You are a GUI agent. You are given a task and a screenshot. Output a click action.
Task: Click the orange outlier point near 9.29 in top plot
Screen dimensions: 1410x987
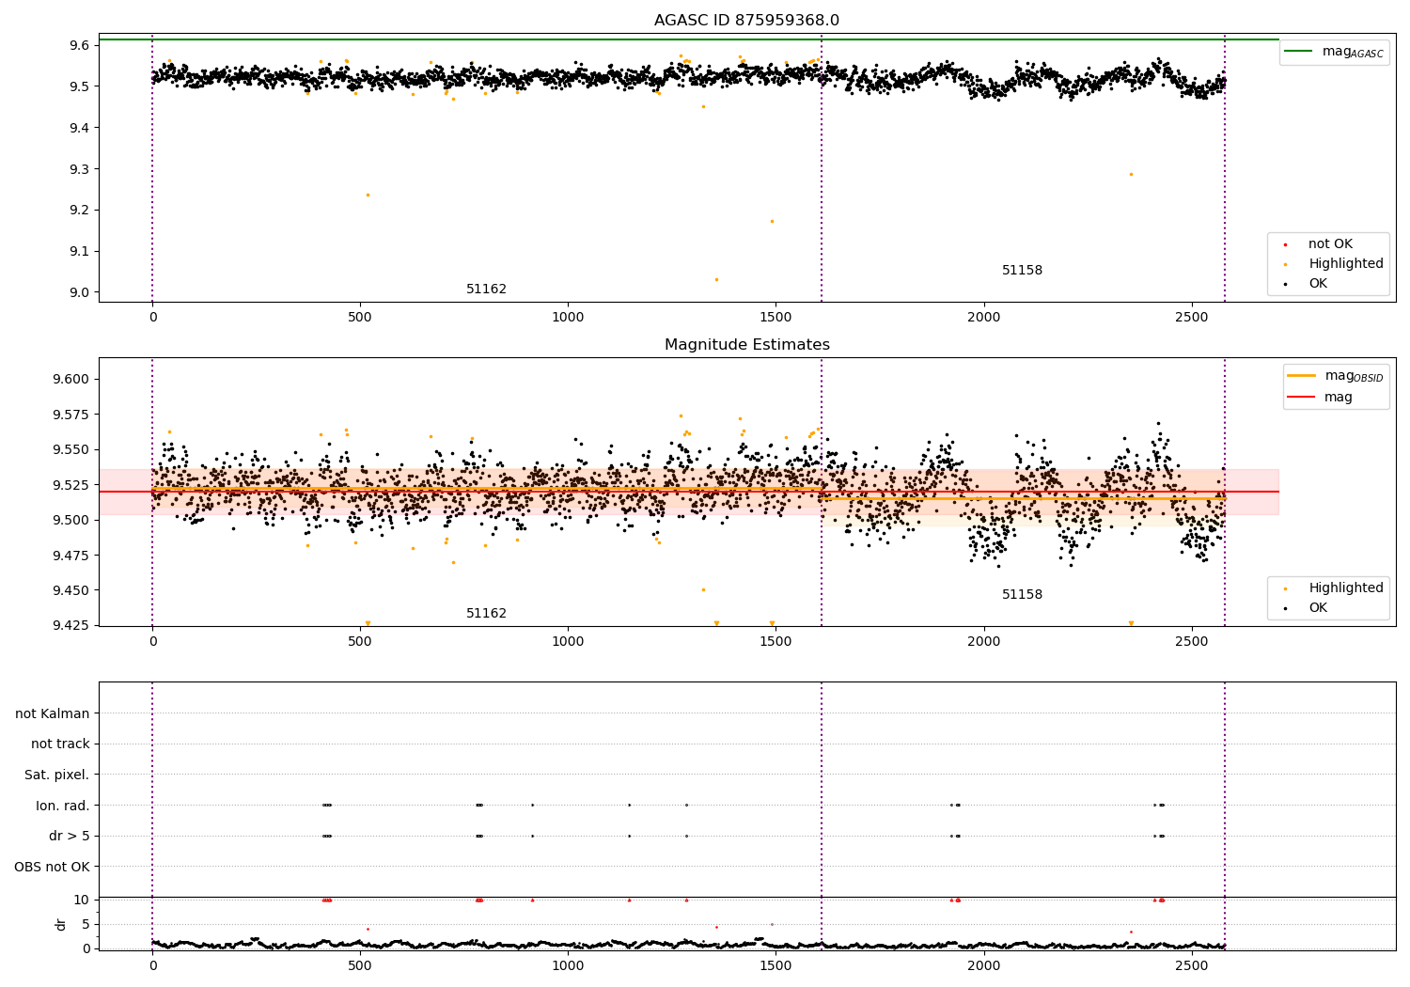coord(1131,174)
